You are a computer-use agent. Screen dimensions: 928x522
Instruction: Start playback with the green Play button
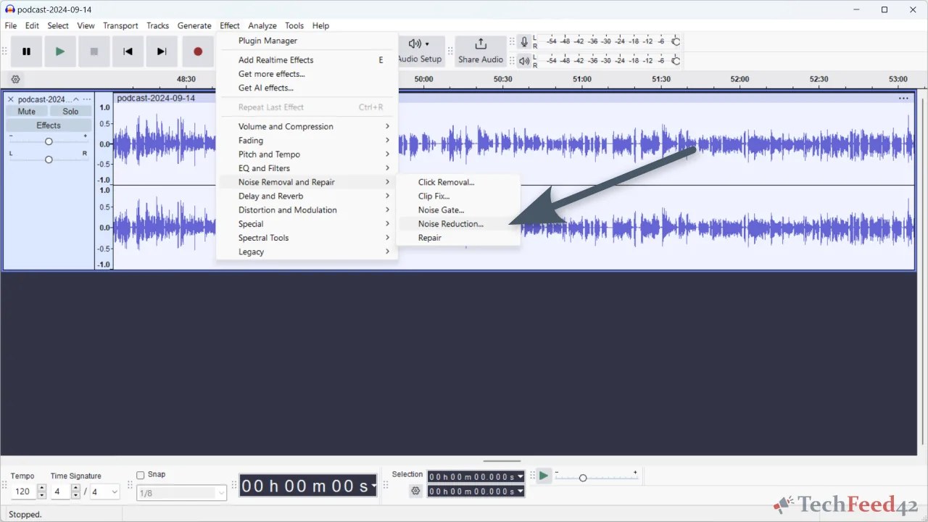[60, 51]
